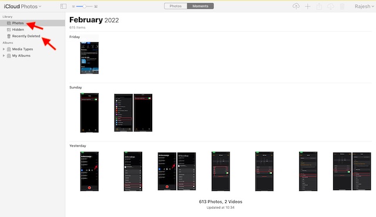Open the Rajesh account menu
The image size is (376, 217).
point(364,6)
